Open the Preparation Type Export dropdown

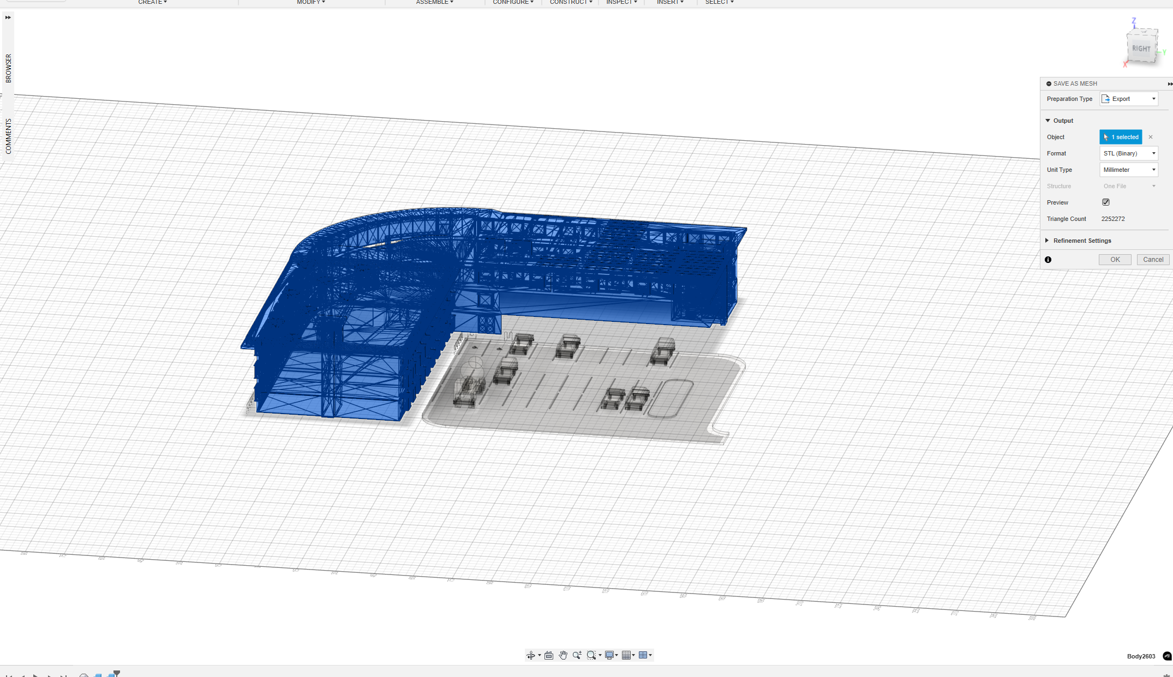(1129, 99)
